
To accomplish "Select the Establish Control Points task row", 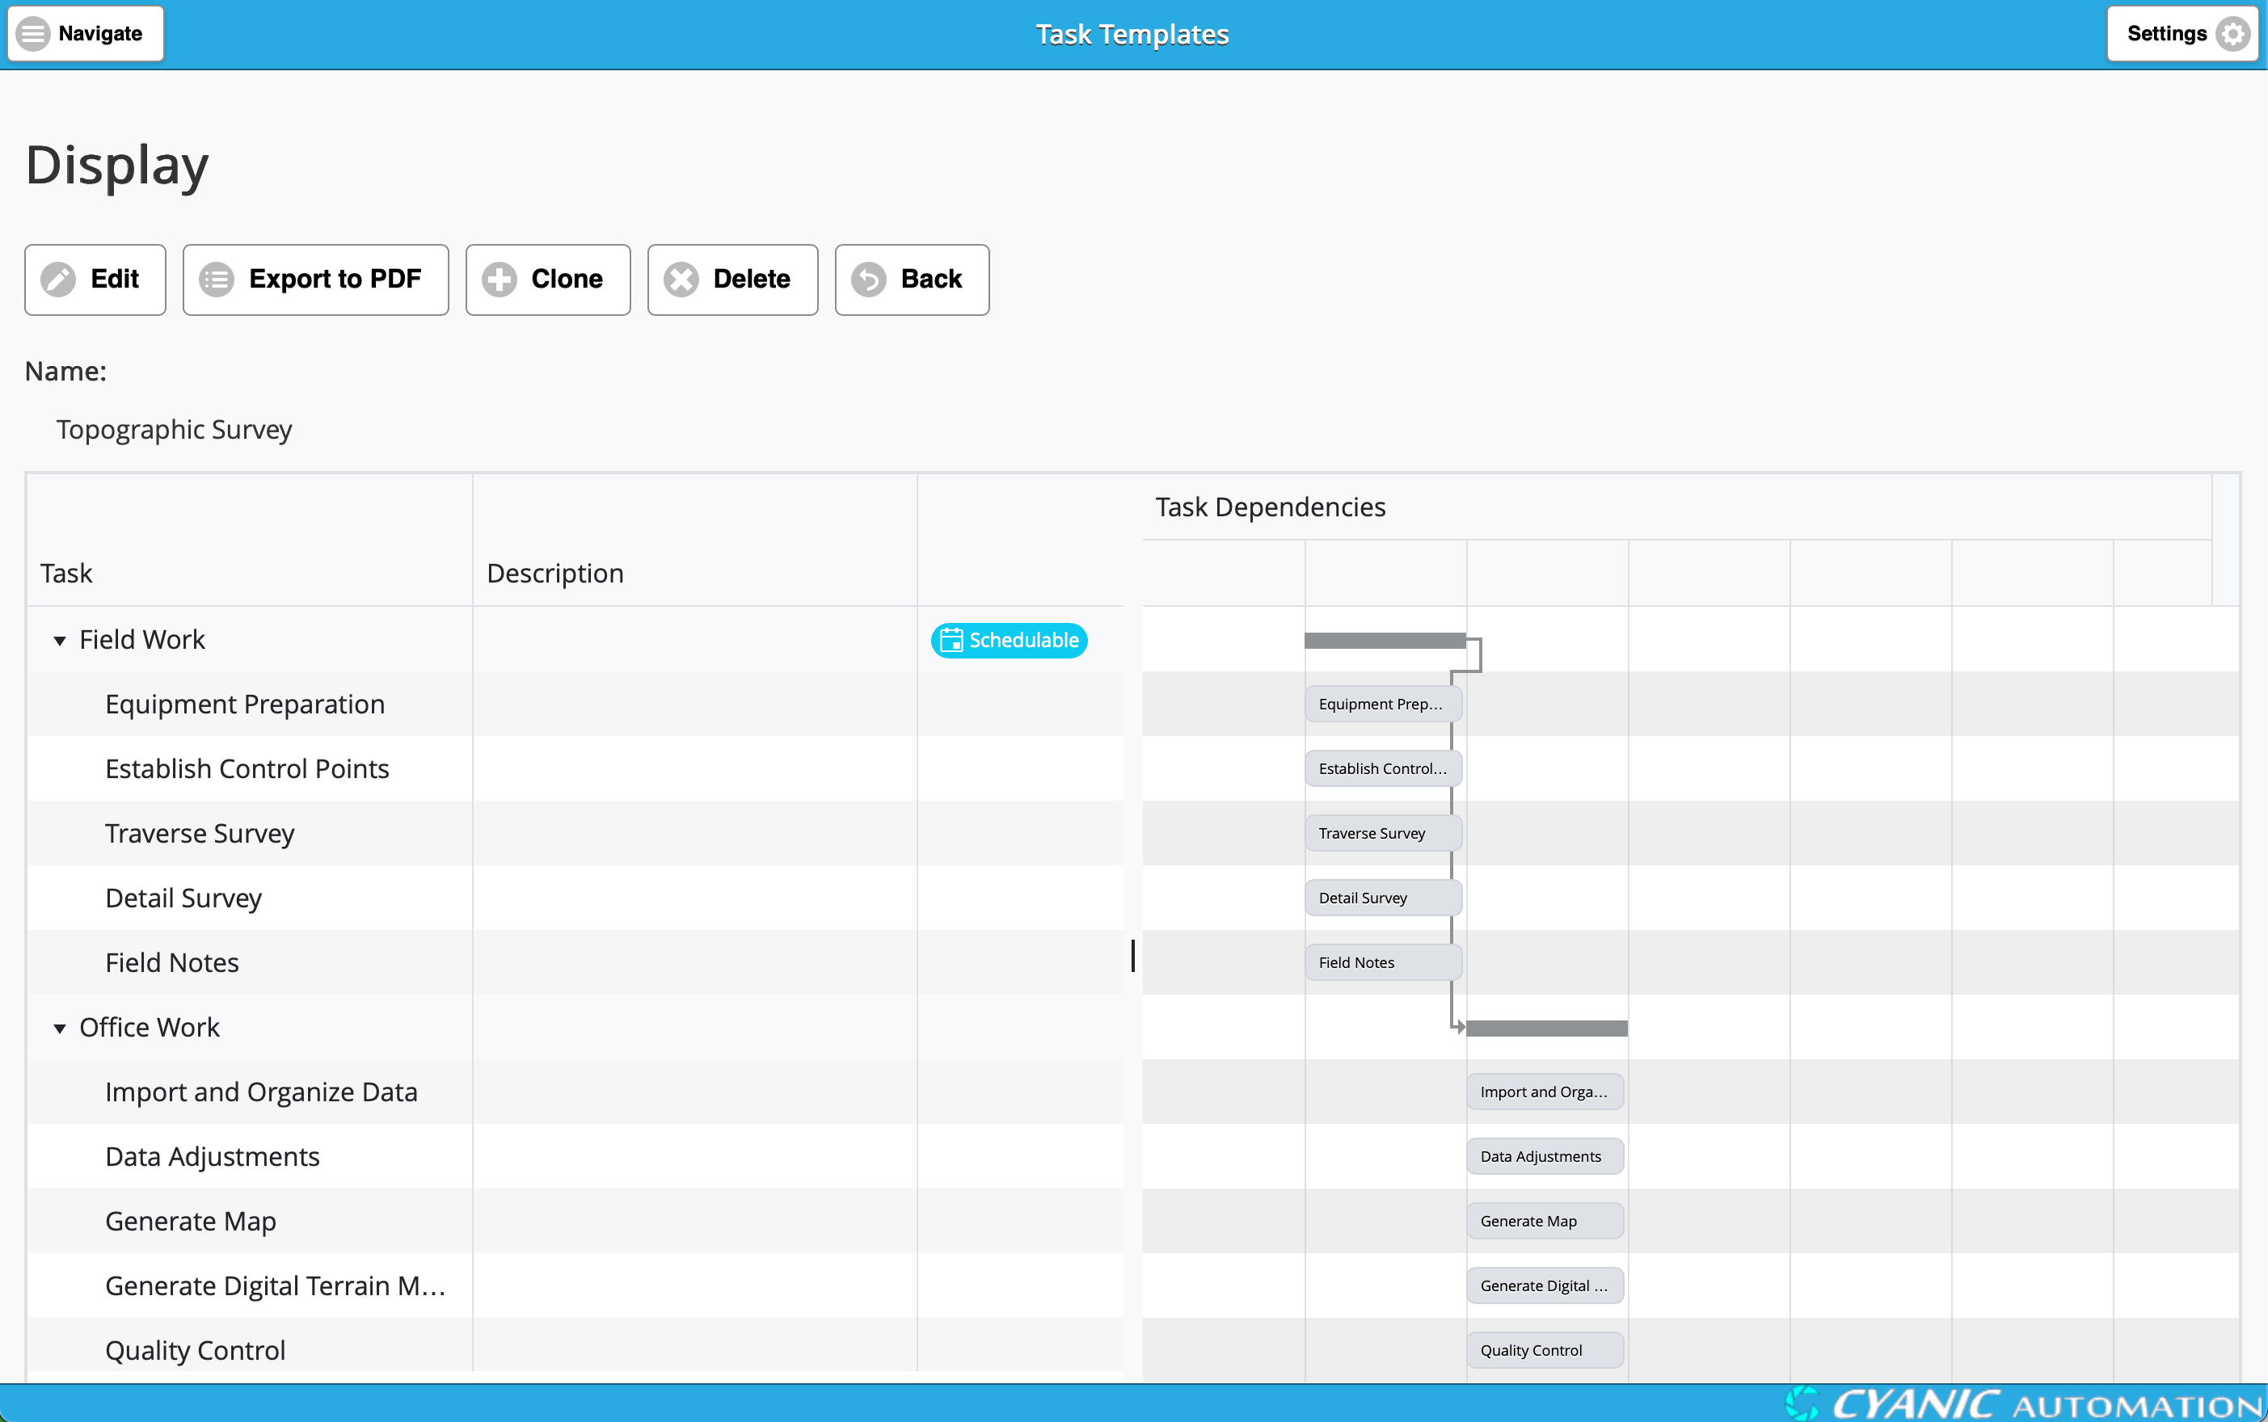I will point(575,768).
